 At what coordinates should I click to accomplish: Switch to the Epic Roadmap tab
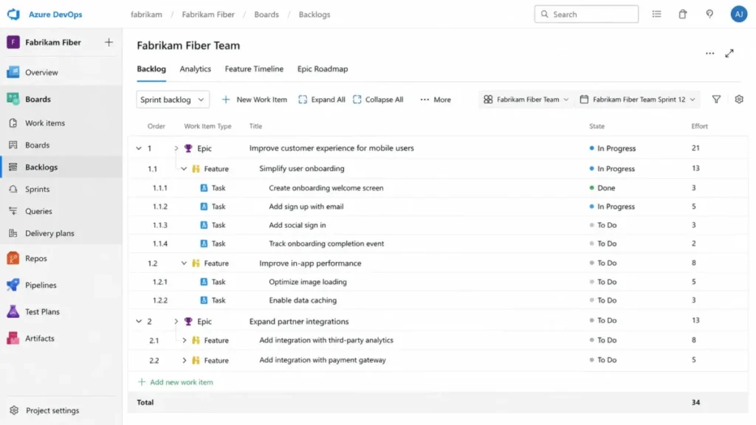tap(323, 69)
